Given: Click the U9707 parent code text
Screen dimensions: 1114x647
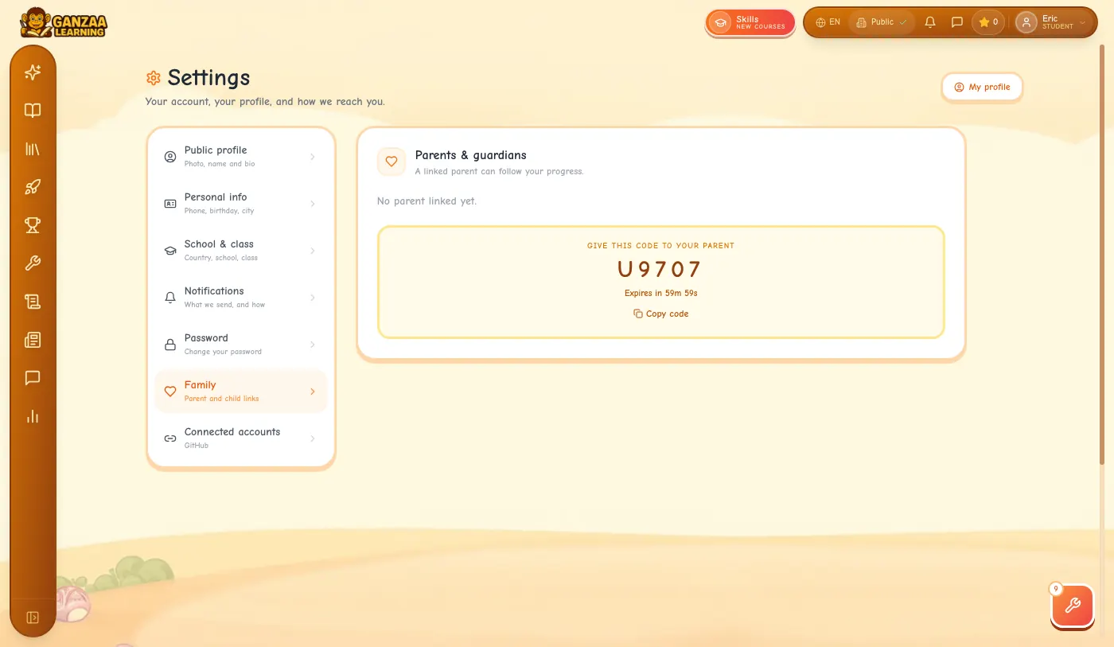Looking at the screenshot, I should [x=660, y=270].
